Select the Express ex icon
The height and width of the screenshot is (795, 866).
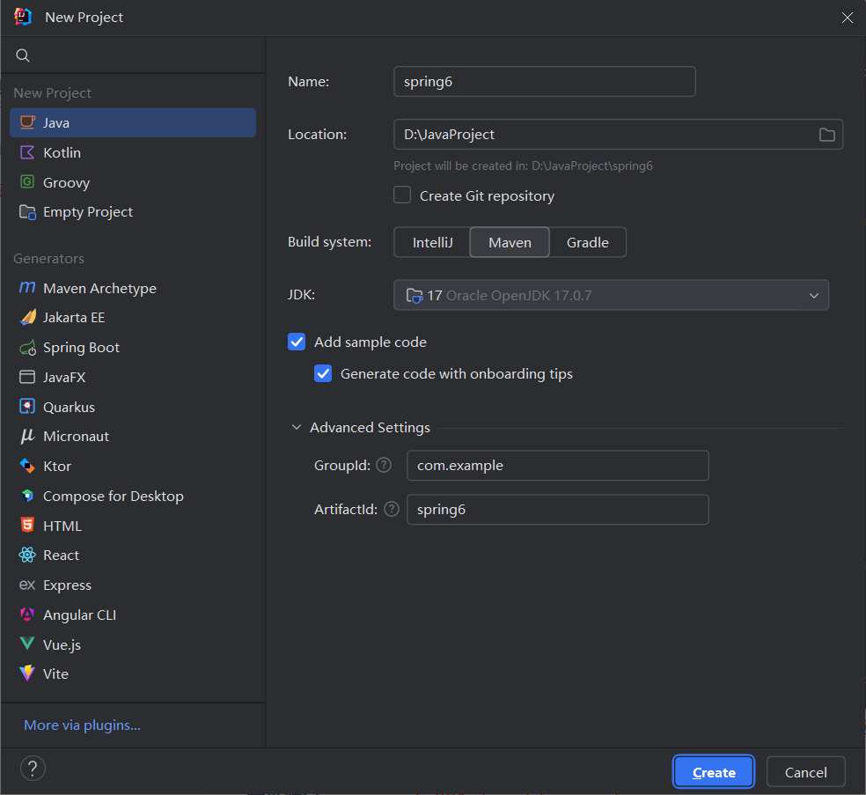tap(27, 585)
